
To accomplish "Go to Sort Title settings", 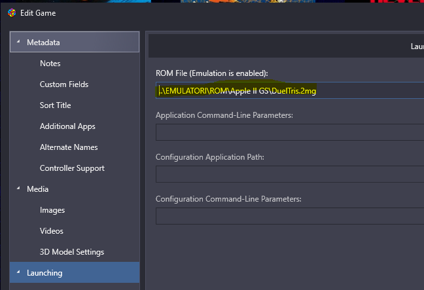I will [55, 105].
